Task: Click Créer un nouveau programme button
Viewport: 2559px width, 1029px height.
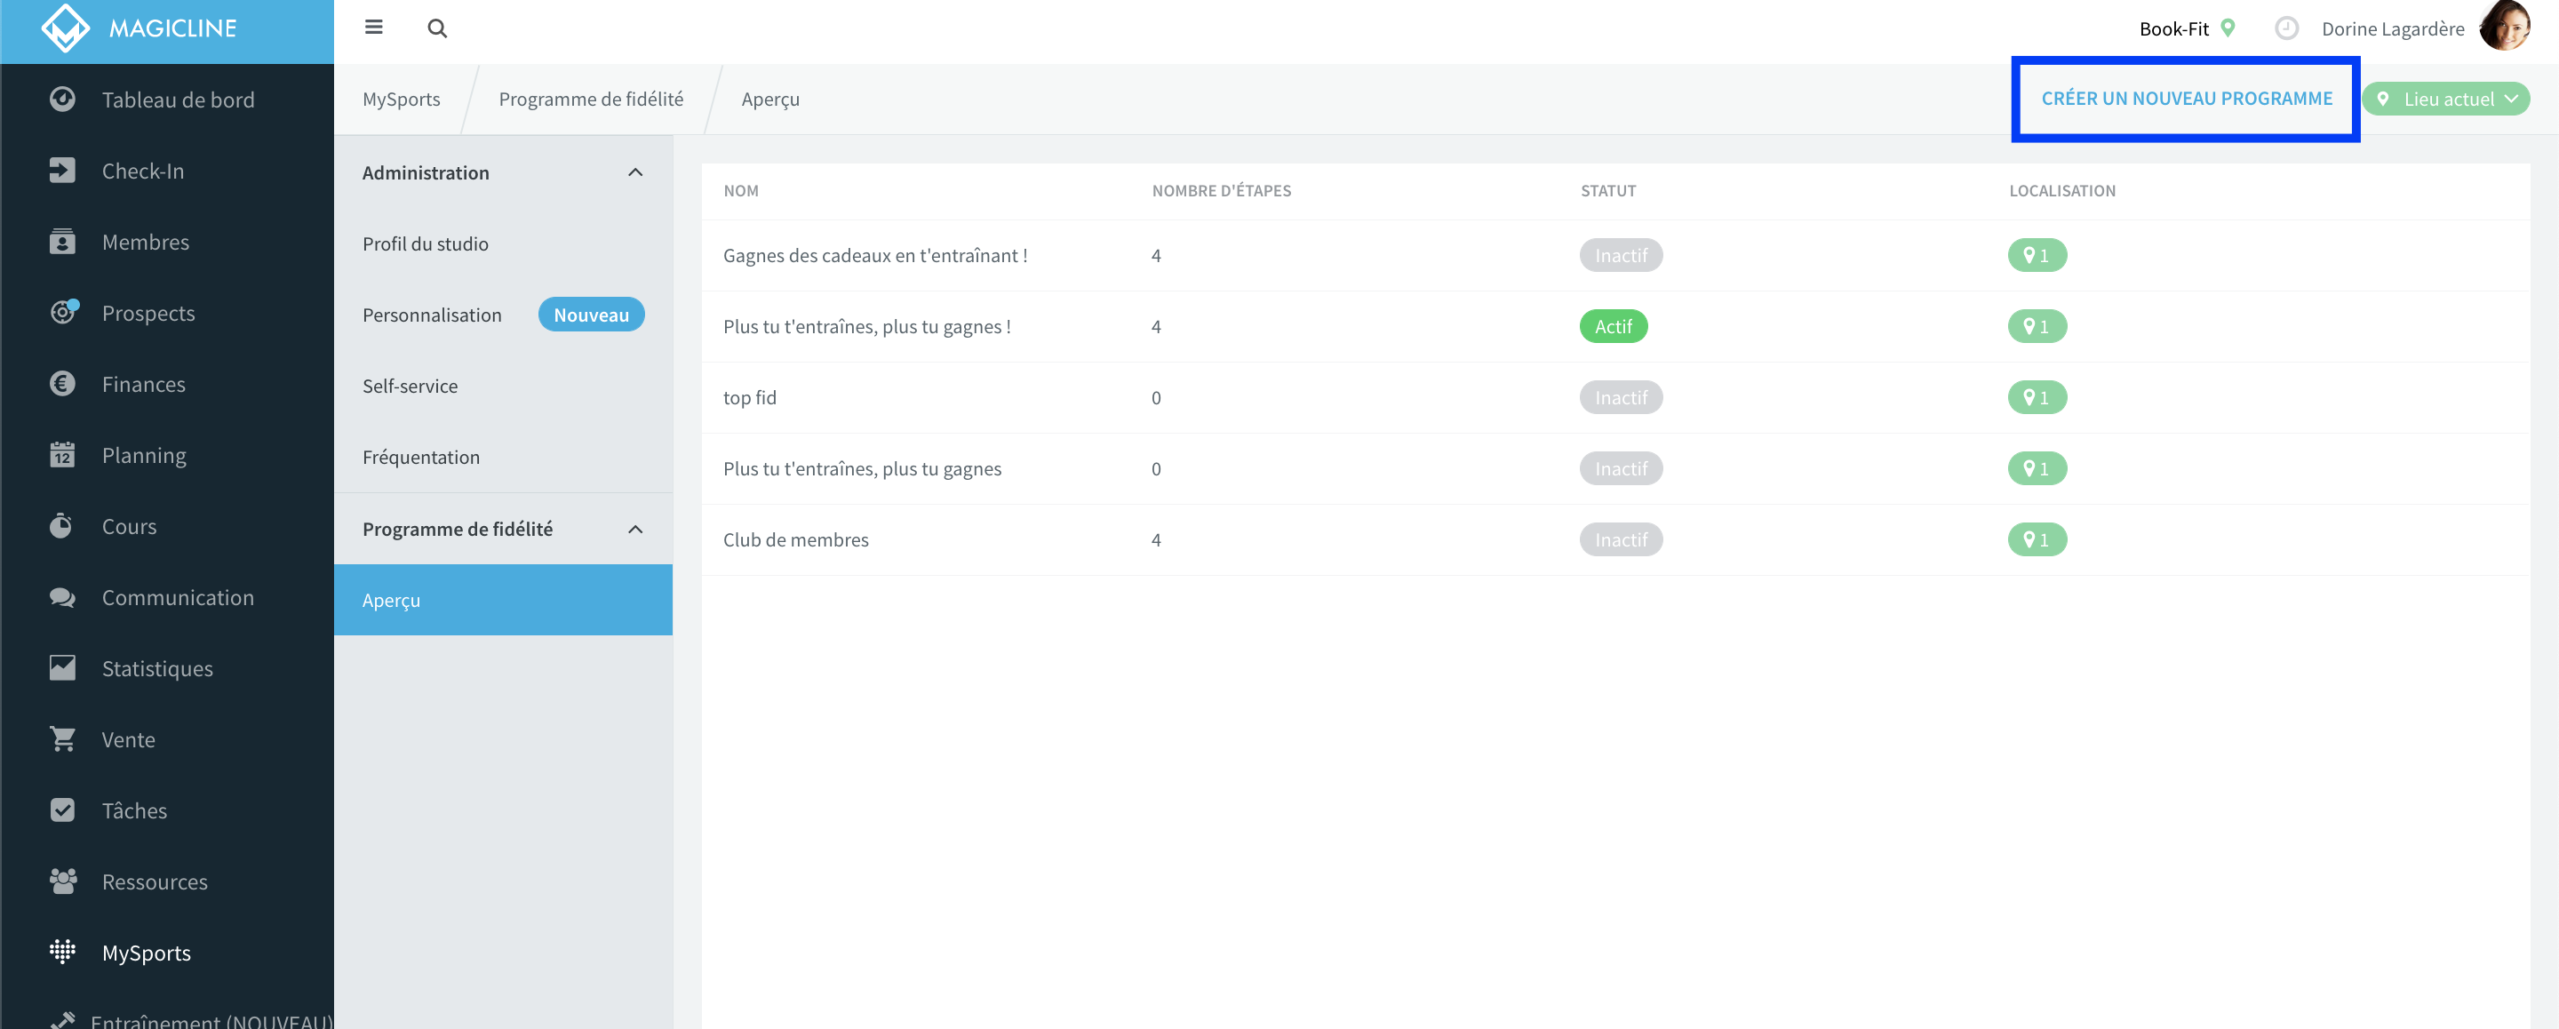Action: (x=2187, y=99)
